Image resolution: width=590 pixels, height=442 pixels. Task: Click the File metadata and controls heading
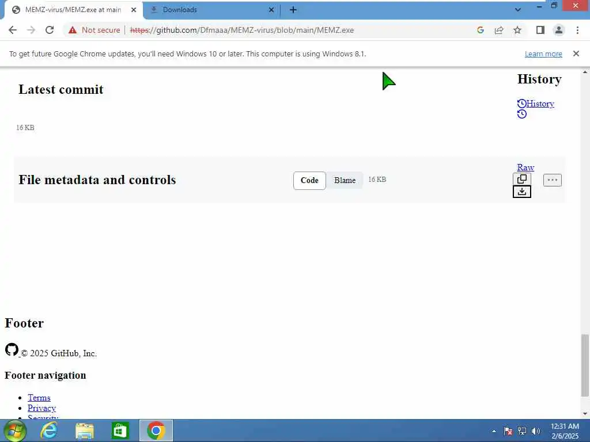[x=97, y=180]
